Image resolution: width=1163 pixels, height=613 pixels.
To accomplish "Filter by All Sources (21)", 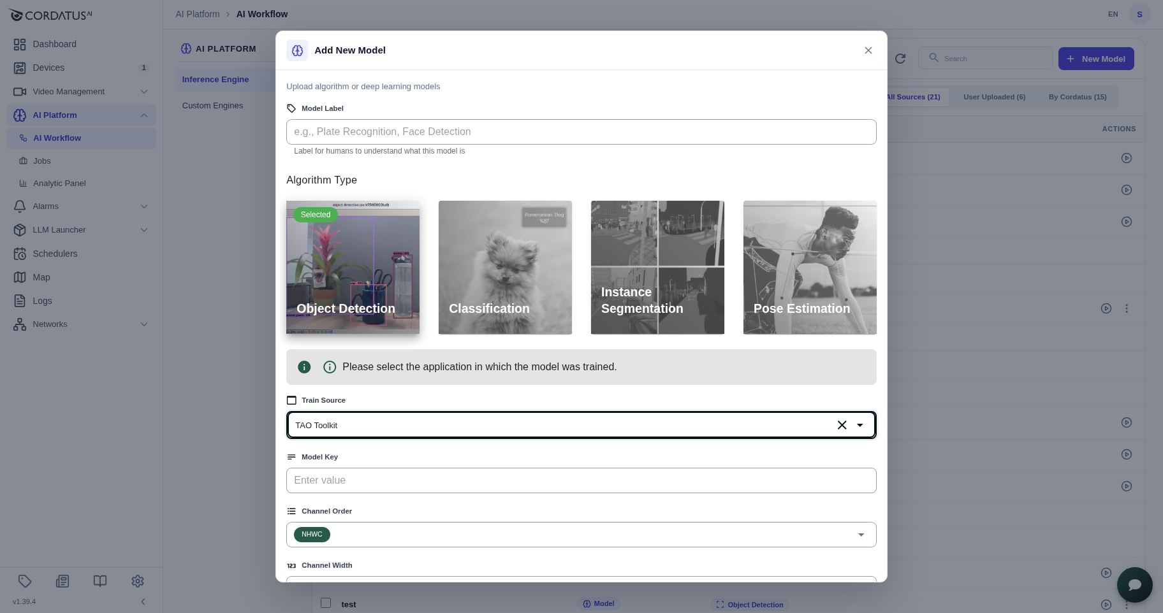I will 913,97.
